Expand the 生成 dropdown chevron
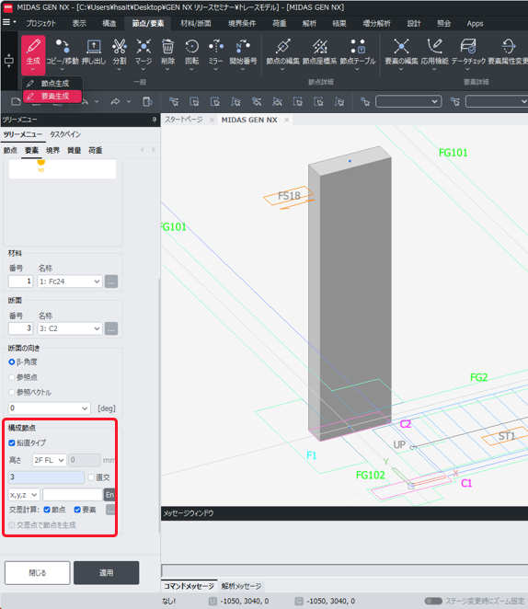Screen dimensions: 528x609 pos(33,70)
